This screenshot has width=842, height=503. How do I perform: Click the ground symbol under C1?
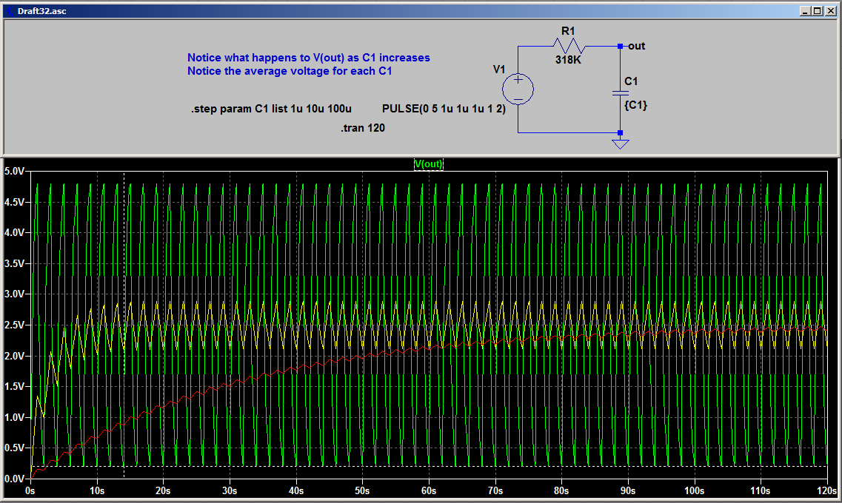click(x=621, y=144)
